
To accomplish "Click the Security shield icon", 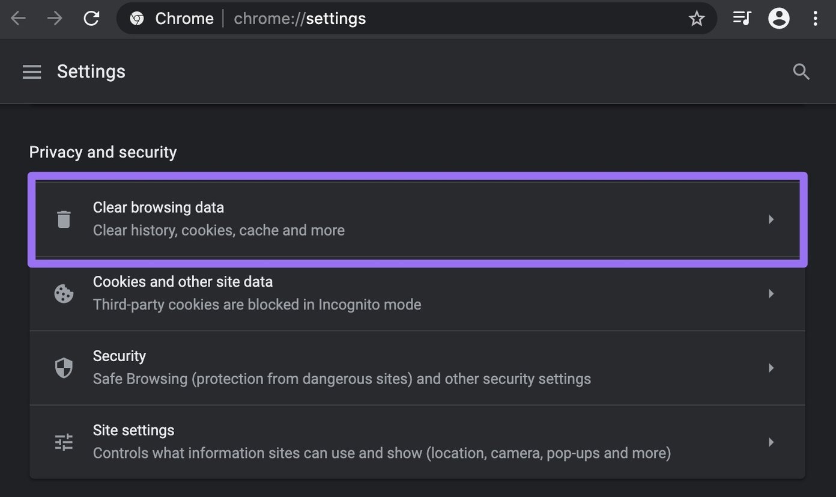I will click(x=64, y=368).
